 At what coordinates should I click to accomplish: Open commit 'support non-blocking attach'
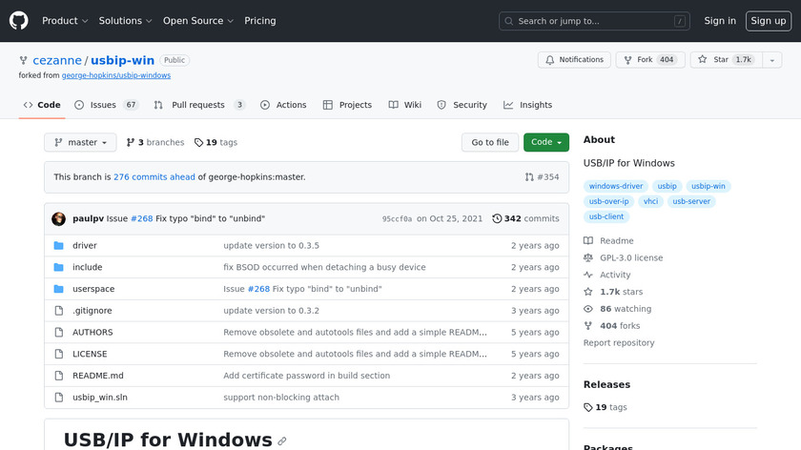point(281,398)
